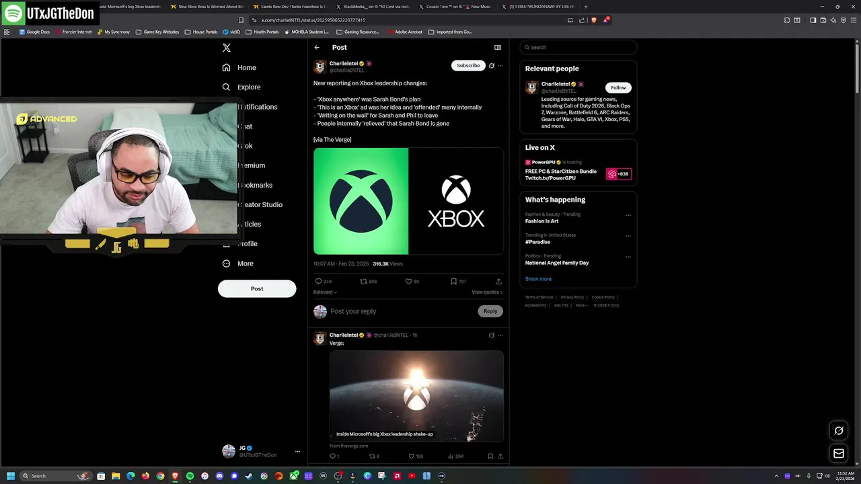The width and height of the screenshot is (861, 484).
Task: Click Brave Rewards triangle icon
Action: click(x=606, y=20)
